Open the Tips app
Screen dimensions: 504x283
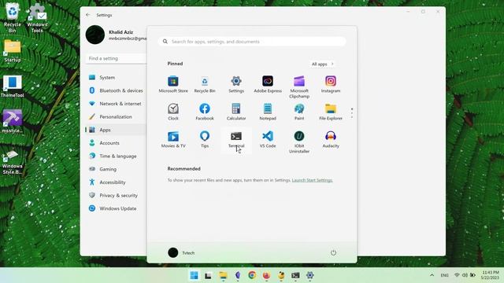tap(205, 139)
